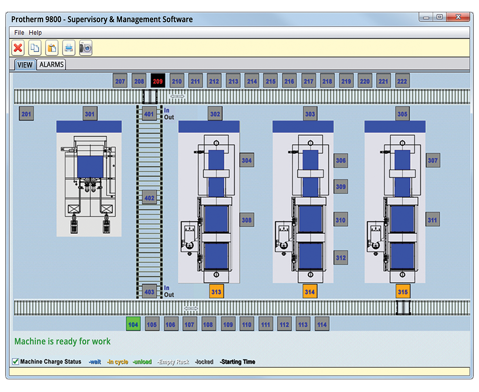Image resolution: width=479 pixels, height=392 pixels.
Task: Toggle the Machine Charge Status checkbox
Action: click(15, 362)
